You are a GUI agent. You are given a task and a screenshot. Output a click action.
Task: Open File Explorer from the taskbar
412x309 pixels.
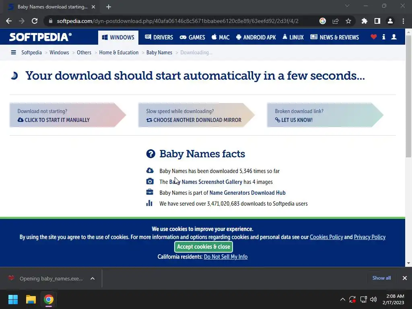(x=31, y=299)
